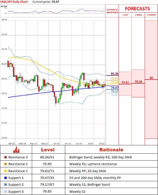Select the 1 MONTH forecast column header
Screen dimensions: 158x195
pos(151,15)
